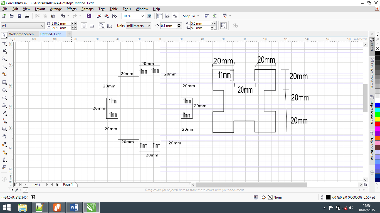Open the zoom level dropdown
This screenshot has width=380, height=213.
[142, 16]
